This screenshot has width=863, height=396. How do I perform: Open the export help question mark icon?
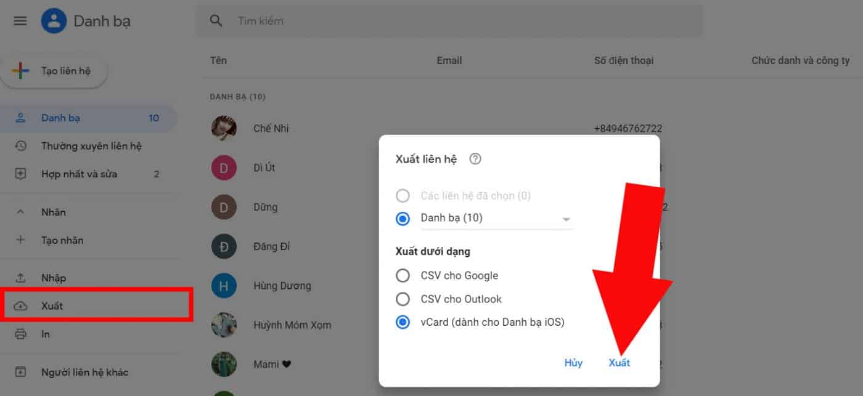click(475, 159)
